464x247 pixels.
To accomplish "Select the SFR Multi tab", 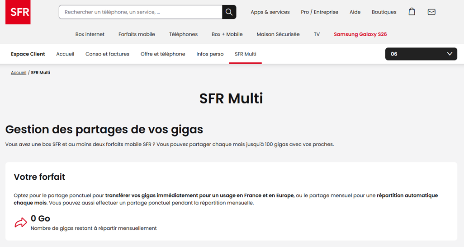I will (245, 54).
